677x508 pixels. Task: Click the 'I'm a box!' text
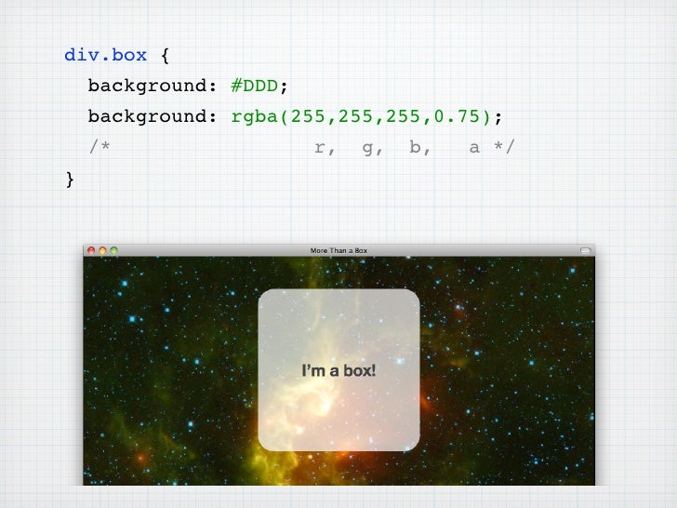(338, 370)
